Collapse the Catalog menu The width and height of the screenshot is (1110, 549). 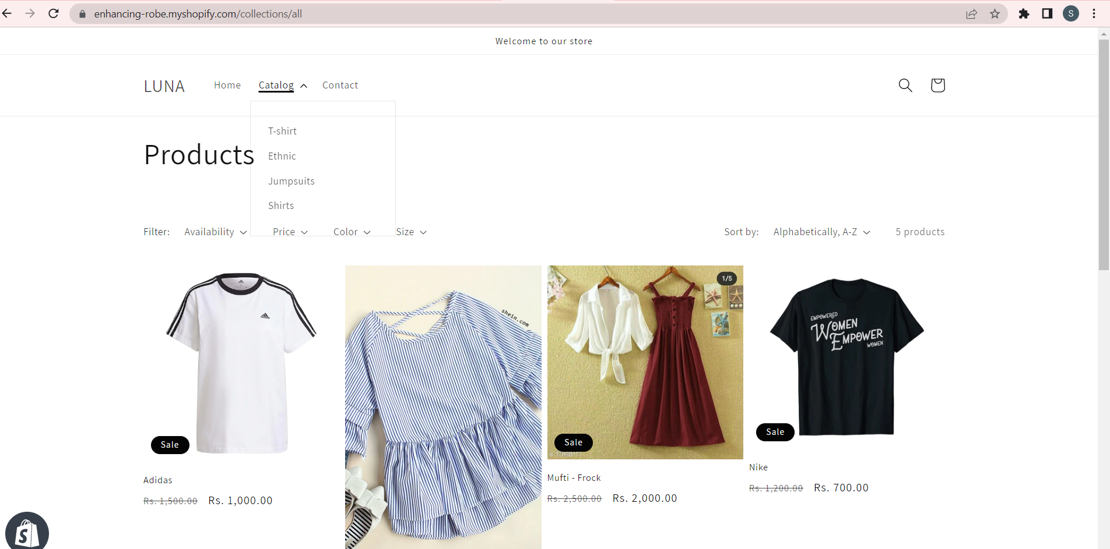[x=283, y=86]
